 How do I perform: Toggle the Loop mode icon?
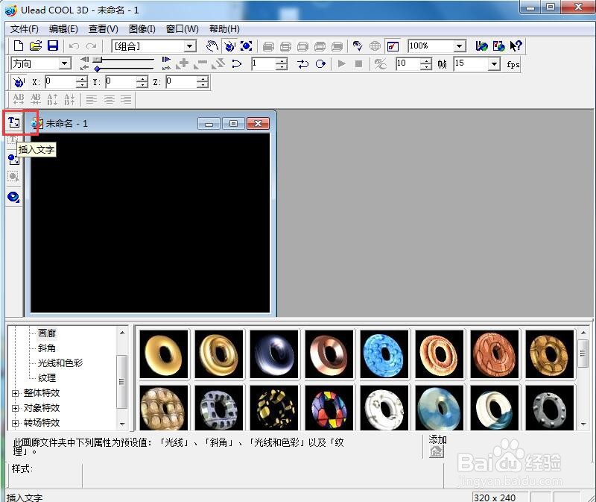[320, 63]
